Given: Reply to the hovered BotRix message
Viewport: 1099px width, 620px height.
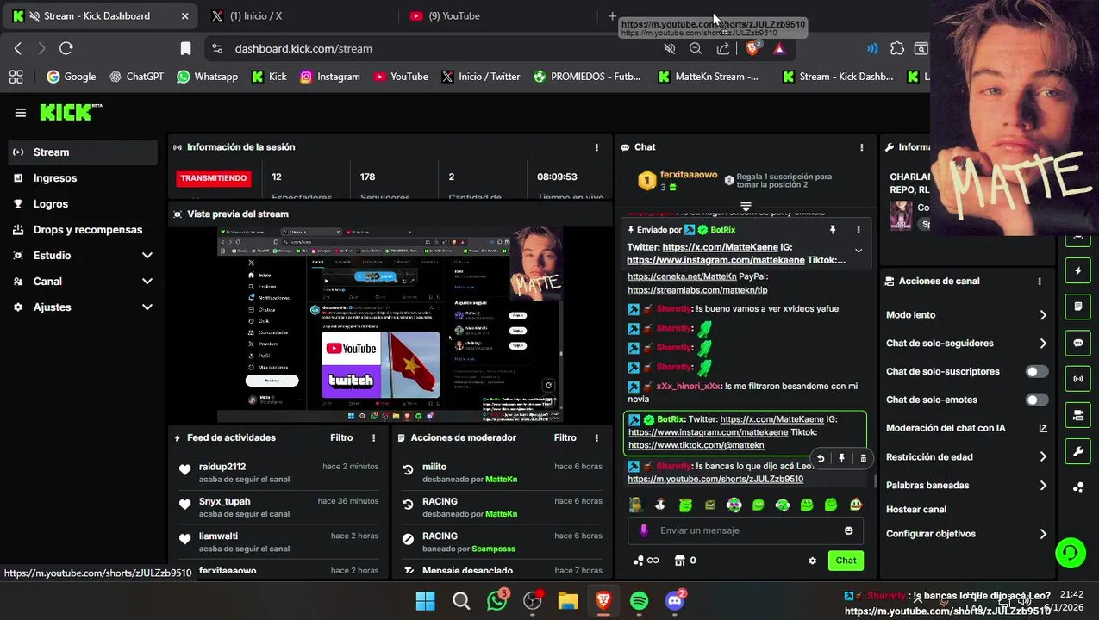Looking at the screenshot, I should [821, 458].
